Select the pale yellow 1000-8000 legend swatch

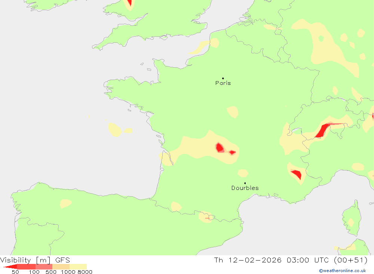click(78, 267)
